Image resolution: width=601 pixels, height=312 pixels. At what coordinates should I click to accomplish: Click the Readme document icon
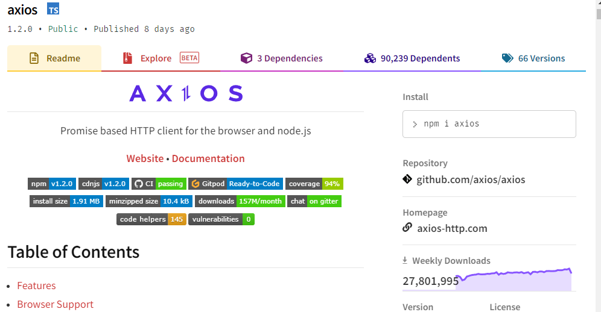click(34, 58)
